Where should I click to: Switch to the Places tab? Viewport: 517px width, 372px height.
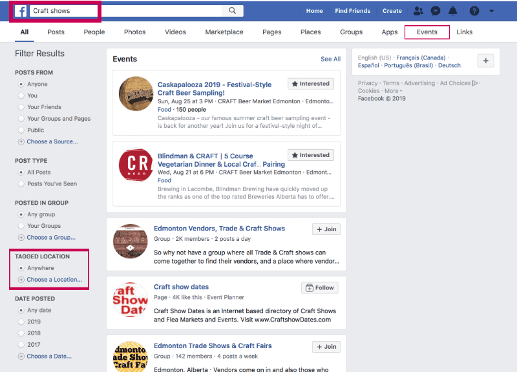310,32
